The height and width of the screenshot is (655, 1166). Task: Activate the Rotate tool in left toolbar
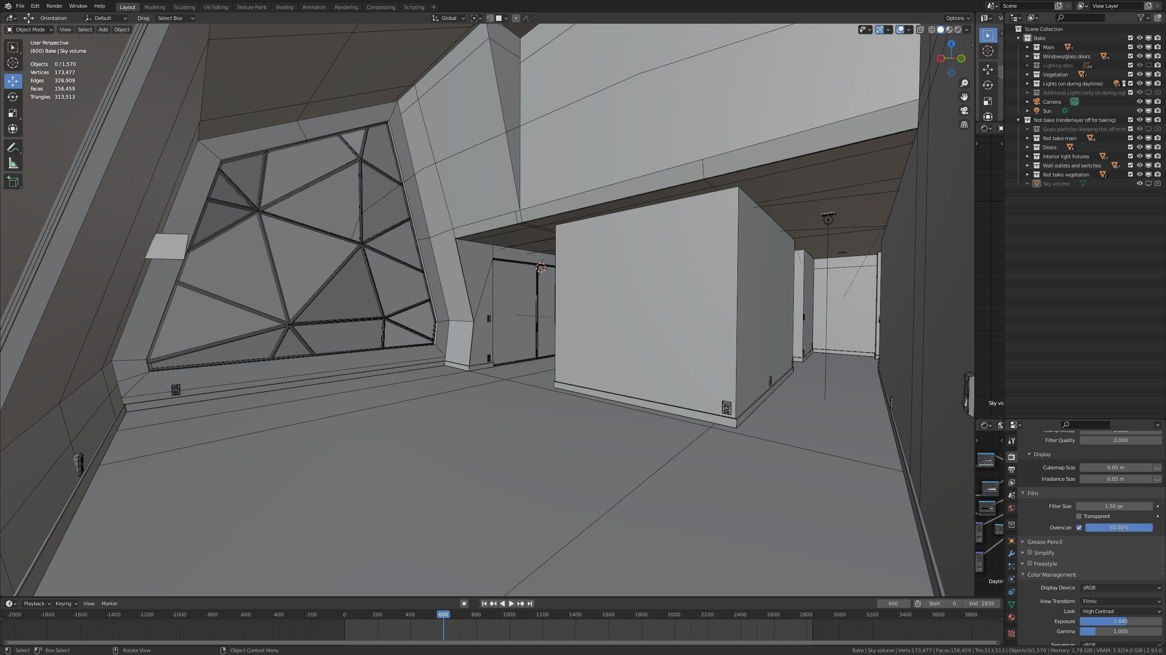(x=13, y=97)
